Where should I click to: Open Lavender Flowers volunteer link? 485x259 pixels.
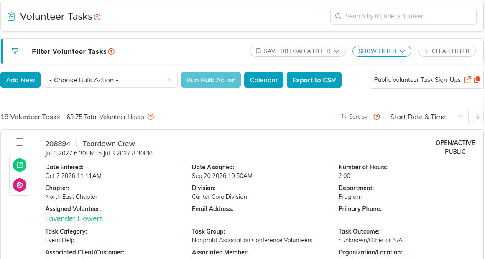click(x=74, y=218)
